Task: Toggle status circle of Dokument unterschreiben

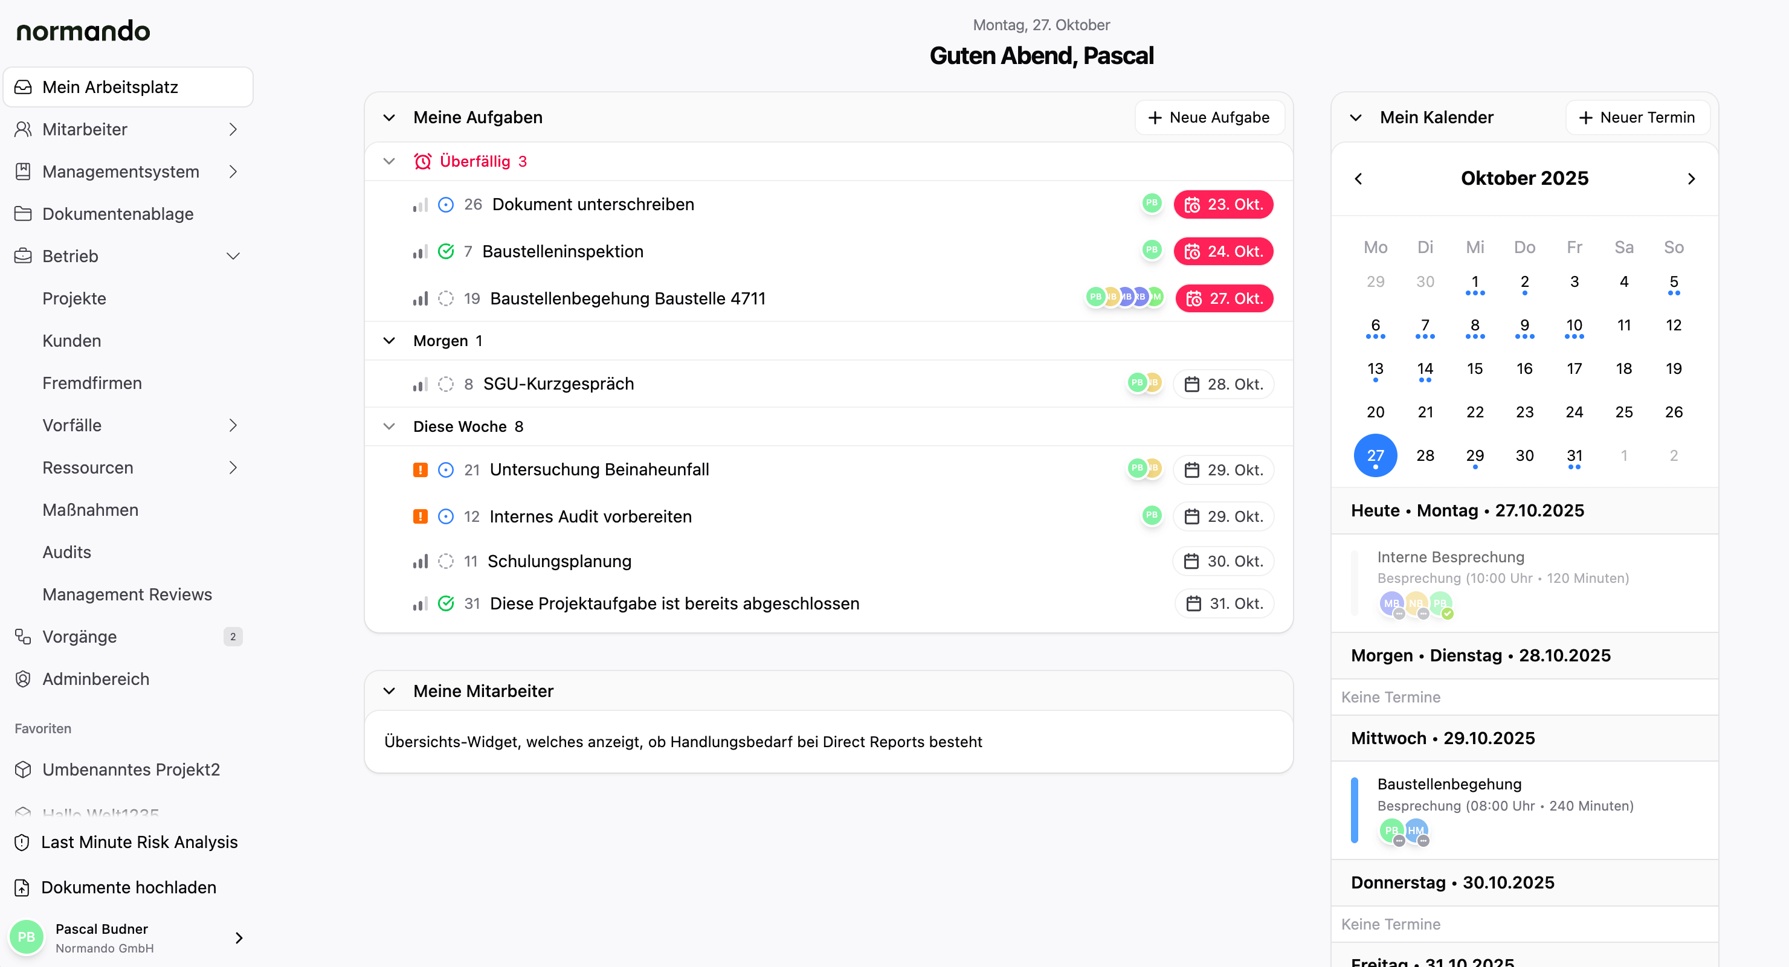Action: [446, 205]
